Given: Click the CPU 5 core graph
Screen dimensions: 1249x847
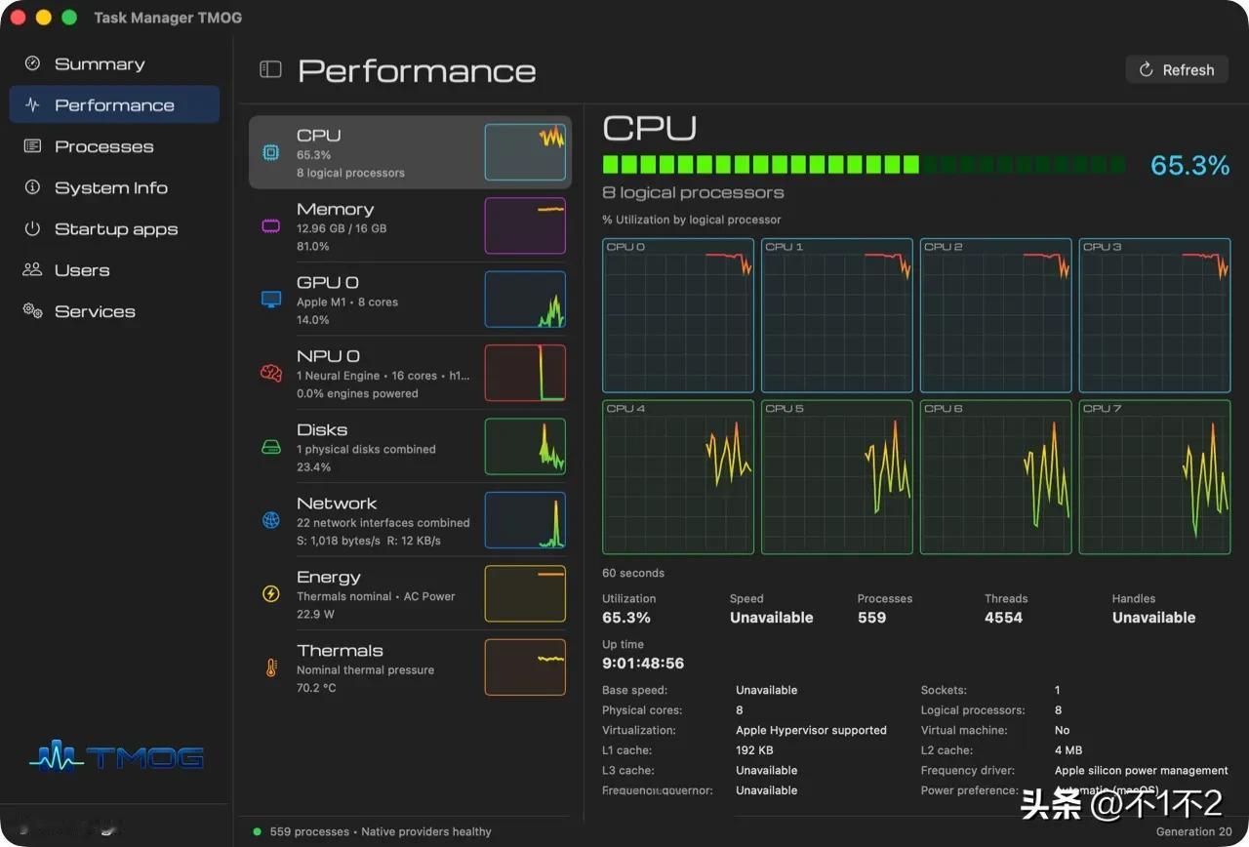Looking at the screenshot, I should pos(837,477).
